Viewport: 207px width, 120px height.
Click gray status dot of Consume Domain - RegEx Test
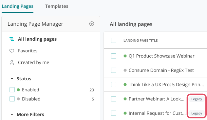pos(125,70)
